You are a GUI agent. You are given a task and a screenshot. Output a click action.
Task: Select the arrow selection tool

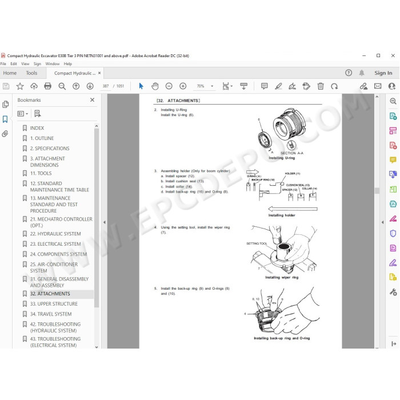click(141, 86)
